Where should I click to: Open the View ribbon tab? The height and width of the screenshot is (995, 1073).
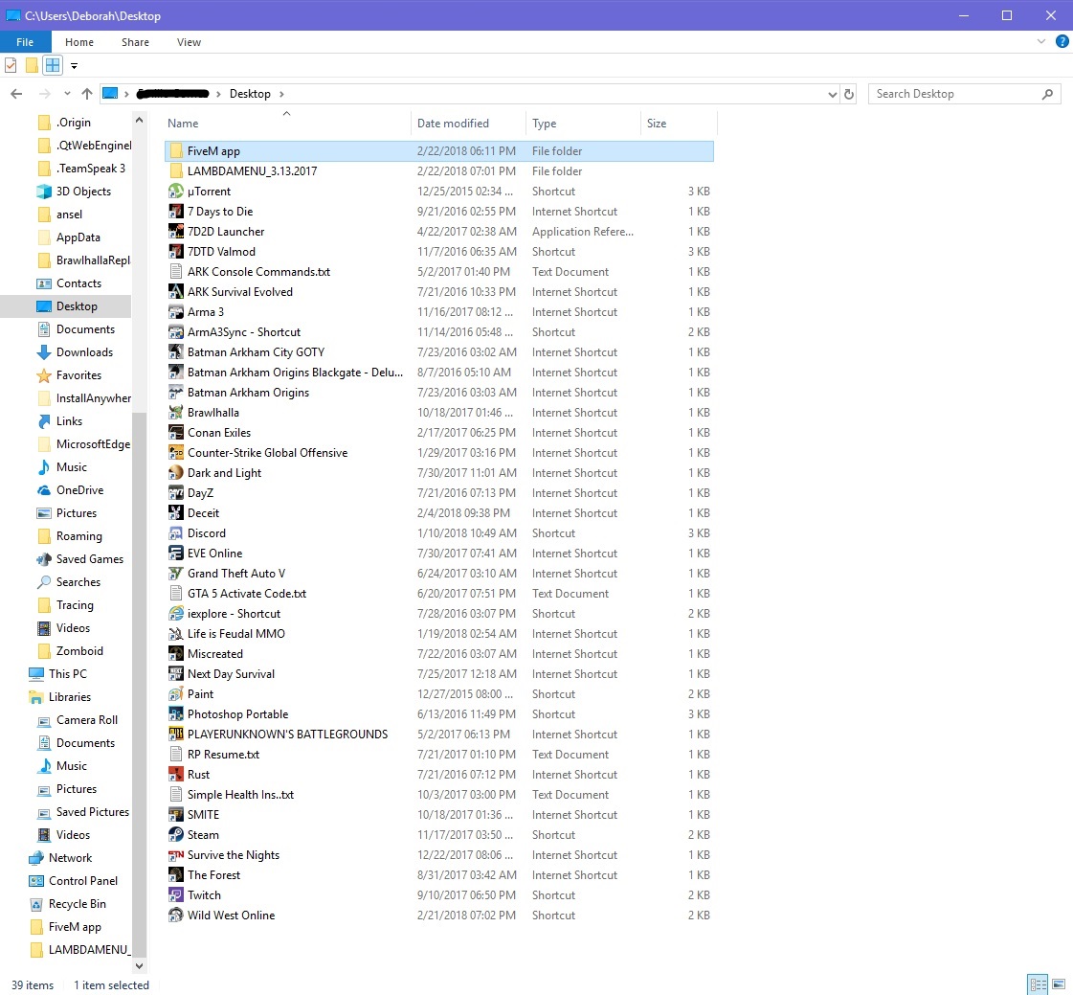(x=189, y=42)
